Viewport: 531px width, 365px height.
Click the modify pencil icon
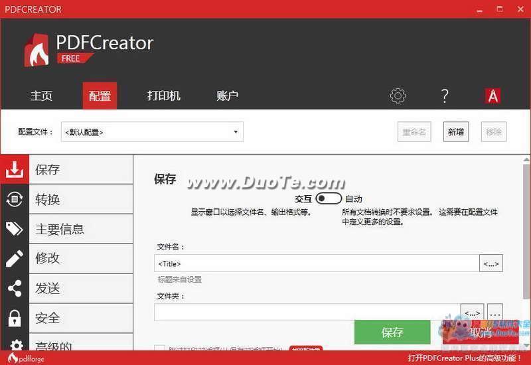(14, 258)
